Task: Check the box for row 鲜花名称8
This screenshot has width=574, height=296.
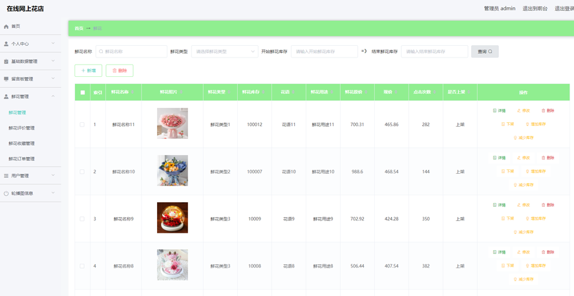Action: click(82, 266)
